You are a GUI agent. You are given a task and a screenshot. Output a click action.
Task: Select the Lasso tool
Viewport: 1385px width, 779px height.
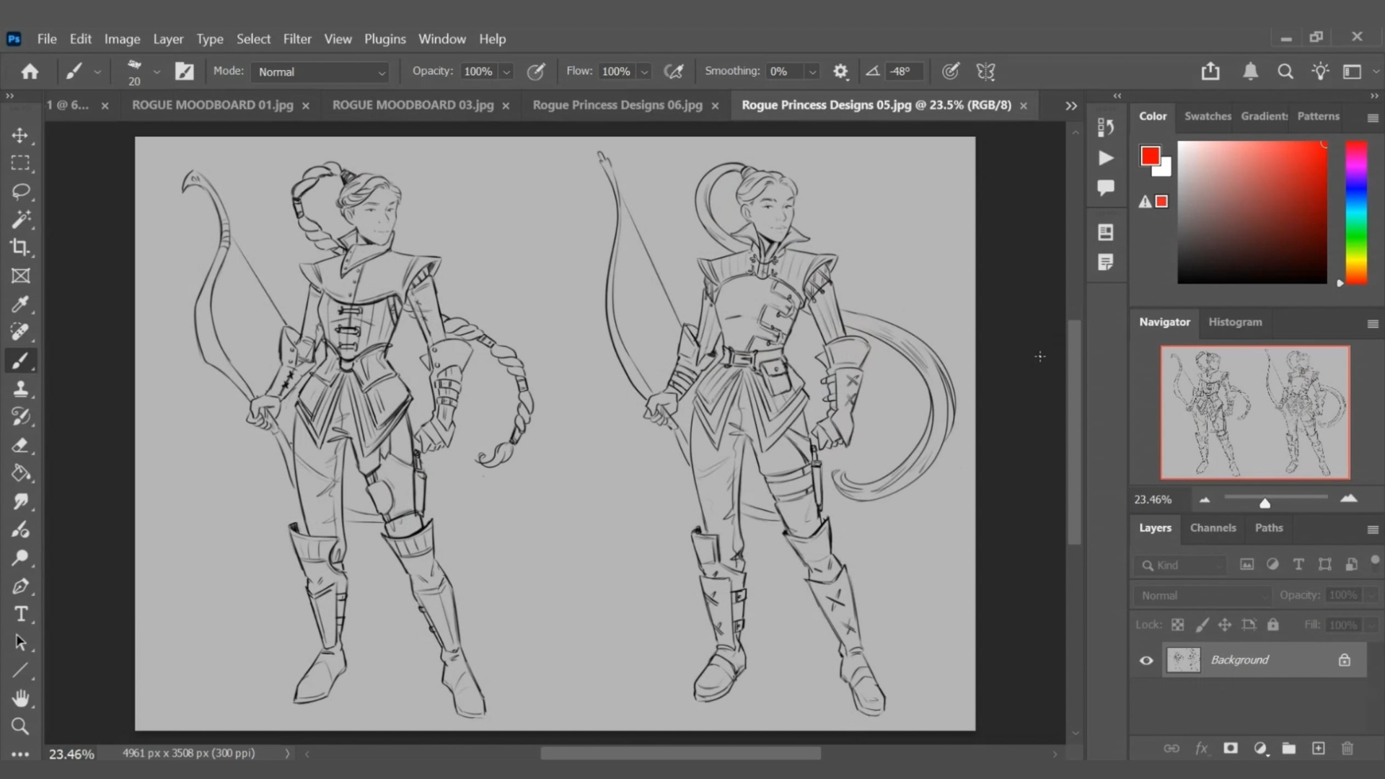click(20, 191)
